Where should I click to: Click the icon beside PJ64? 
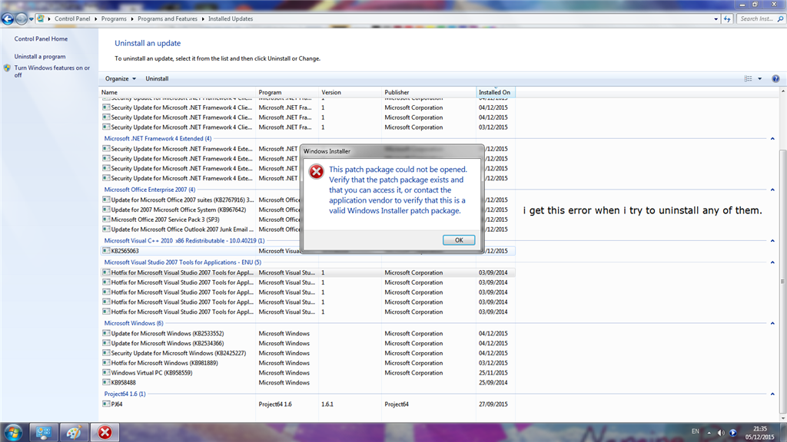(106, 404)
